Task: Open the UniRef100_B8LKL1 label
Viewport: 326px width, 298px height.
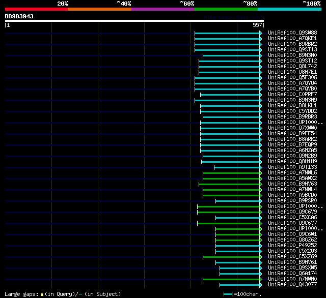Action: [x=292, y=106]
